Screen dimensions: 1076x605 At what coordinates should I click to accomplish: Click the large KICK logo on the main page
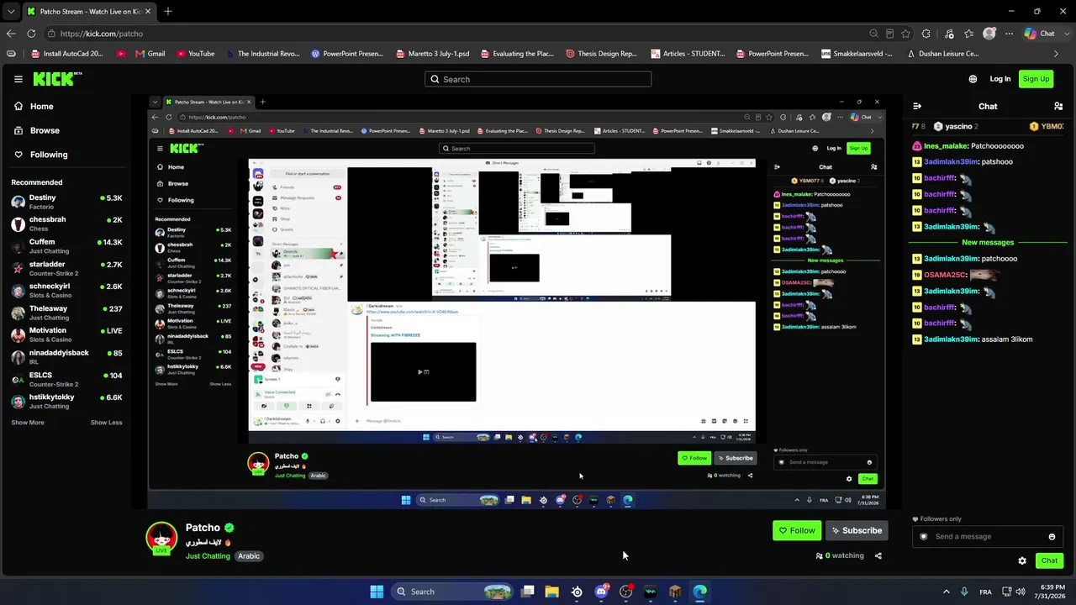coord(55,79)
